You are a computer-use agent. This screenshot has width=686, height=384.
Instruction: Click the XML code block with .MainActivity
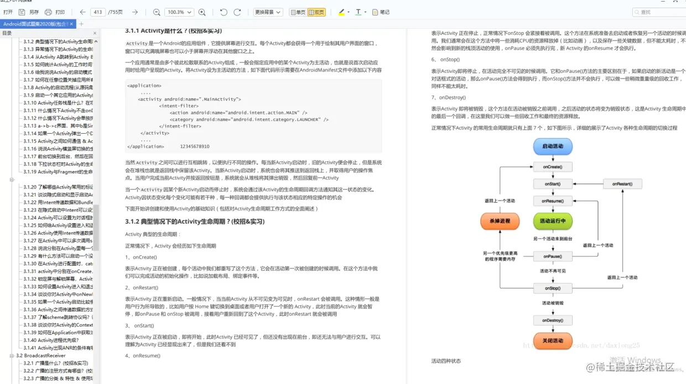coord(253,116)
